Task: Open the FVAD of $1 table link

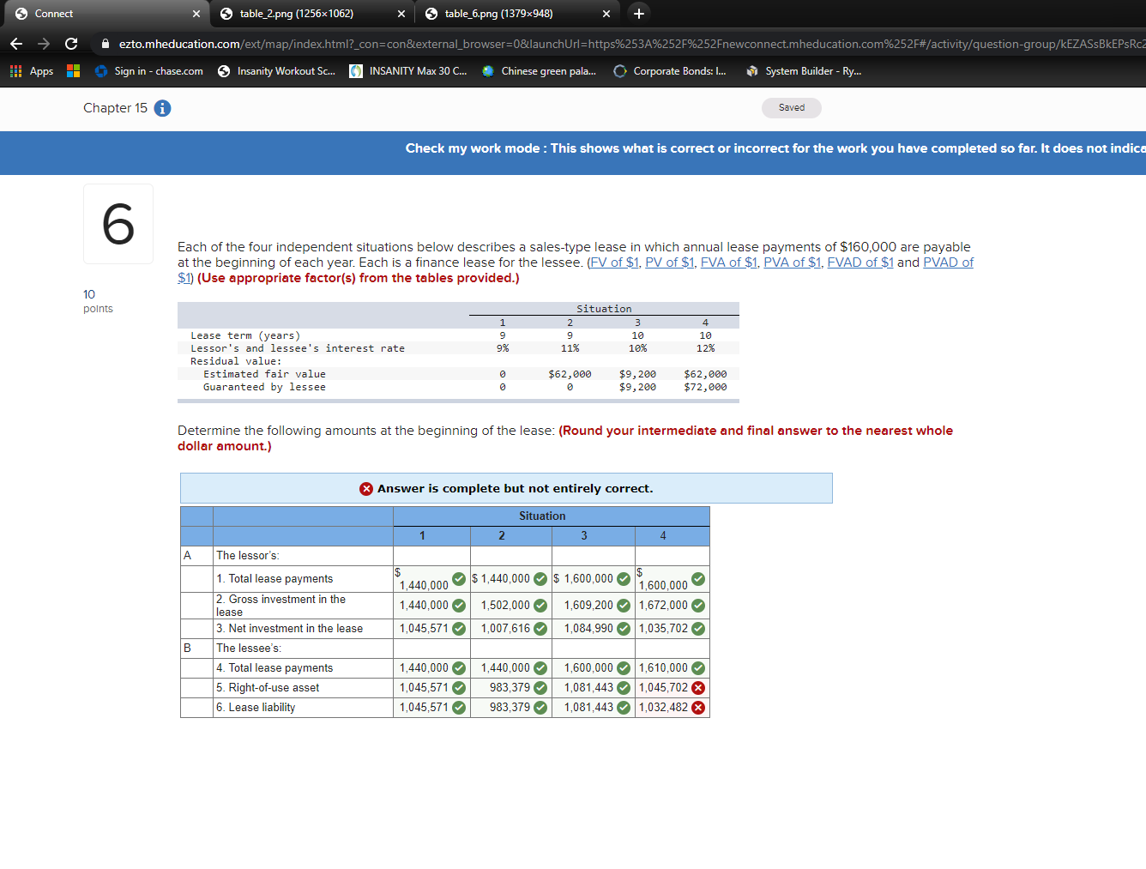Action: 860,263
